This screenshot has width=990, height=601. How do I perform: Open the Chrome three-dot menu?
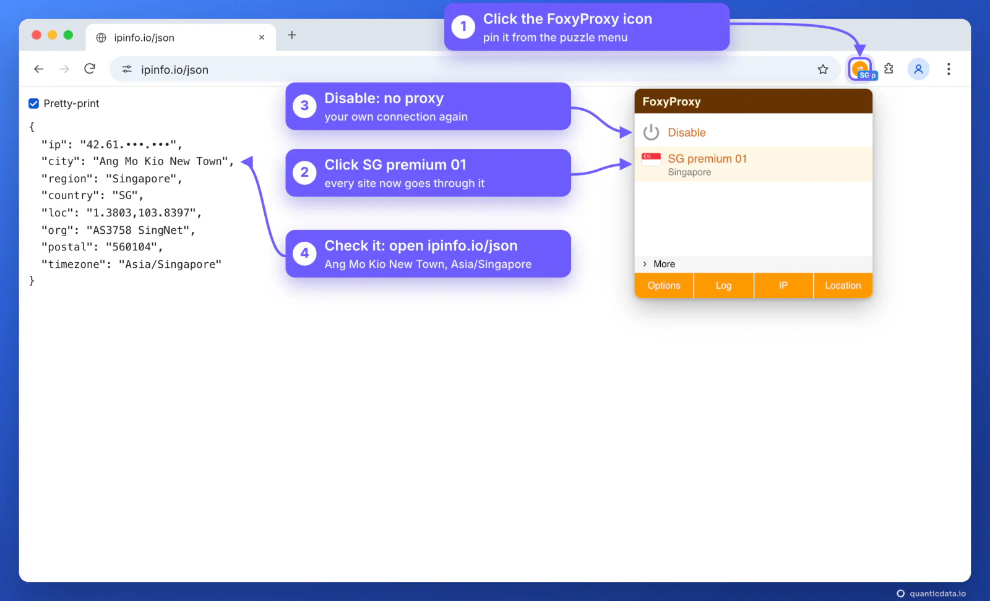[948, 69]
